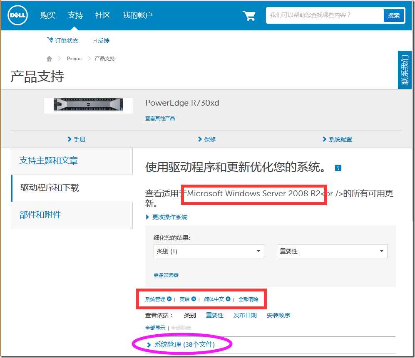
Task: Expand the 更改操作系统 option
Action: 167,217
